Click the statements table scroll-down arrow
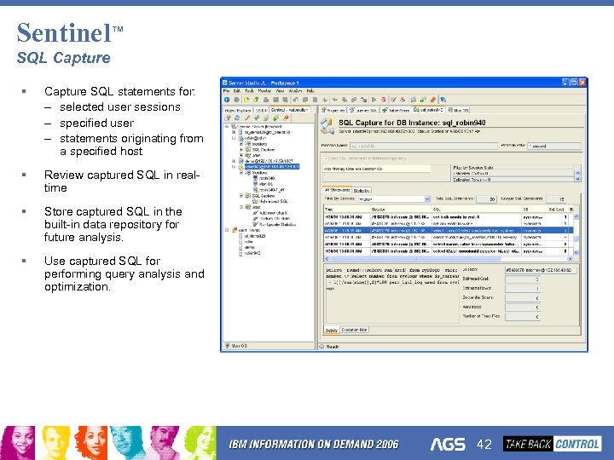 pos(576,253)
